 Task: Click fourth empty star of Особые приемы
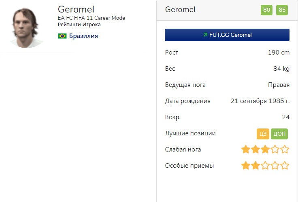point(275,166)
